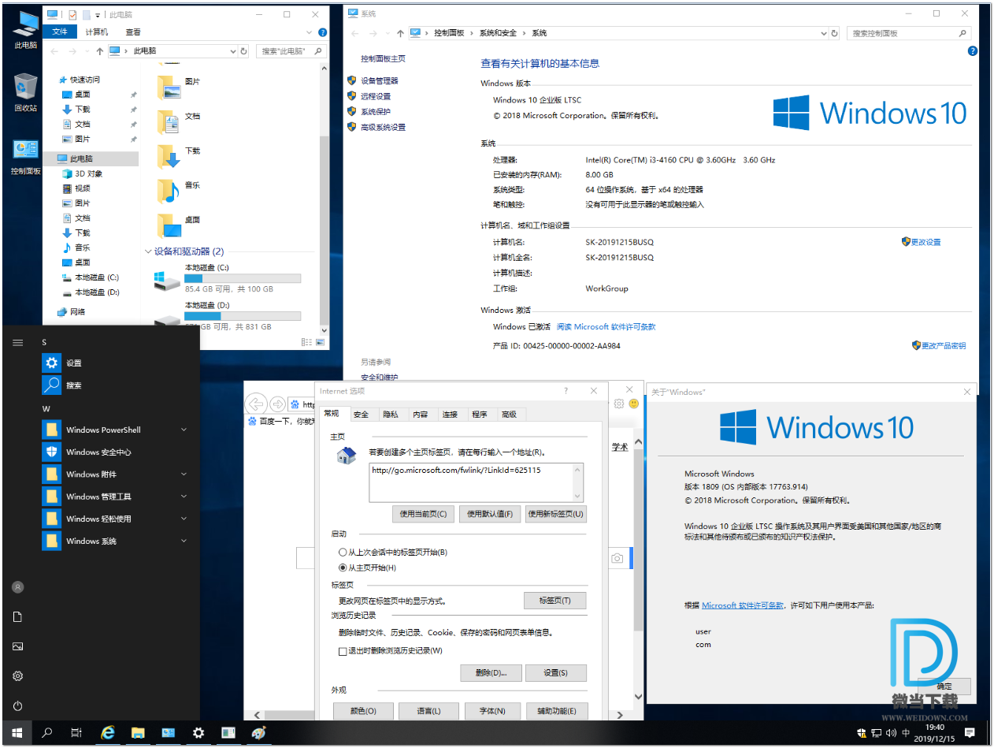Check 退出时删除浏览历史记录 checkbox
This screenshot has height=748, width=994.
click(342, 651)
